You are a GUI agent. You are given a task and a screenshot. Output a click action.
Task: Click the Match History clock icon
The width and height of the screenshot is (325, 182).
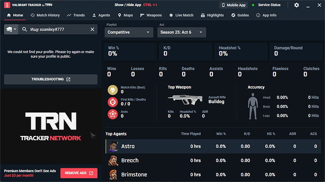[32, 15]
